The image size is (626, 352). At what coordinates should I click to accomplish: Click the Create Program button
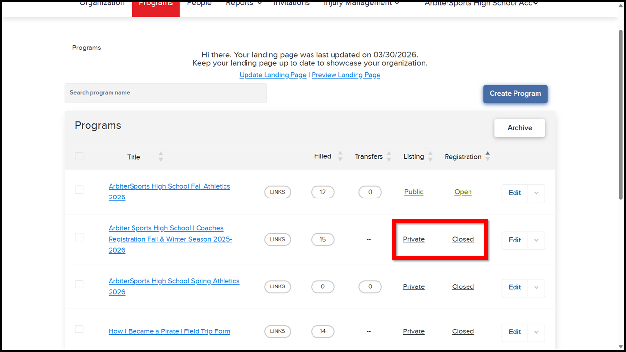(515, 94)
